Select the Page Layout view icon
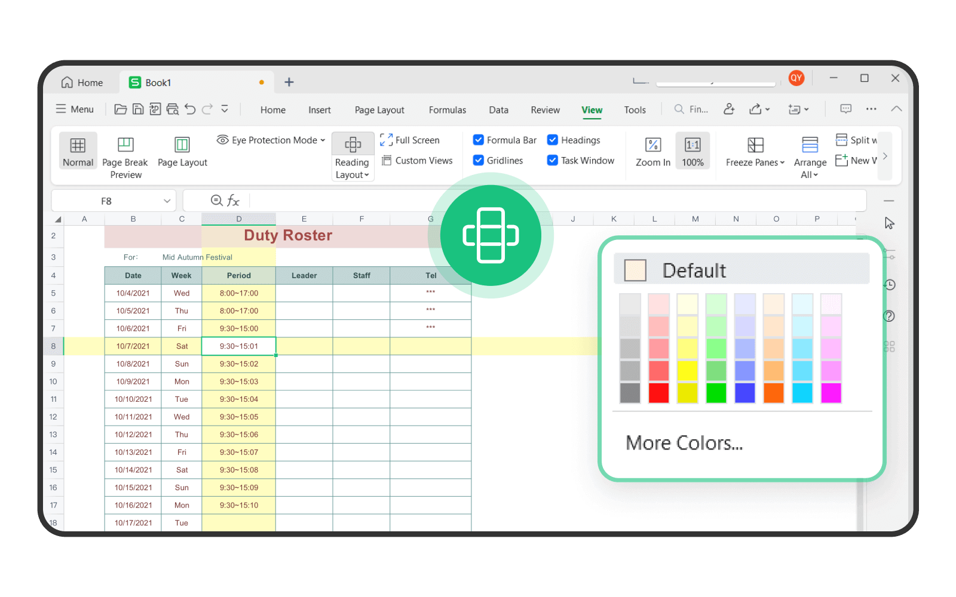The width and height of the screenshot is (956, 597). coord(182,145)
